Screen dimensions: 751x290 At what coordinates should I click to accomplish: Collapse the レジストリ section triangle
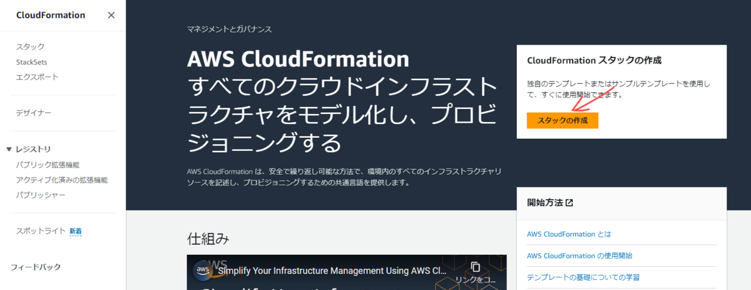[9, 149]
